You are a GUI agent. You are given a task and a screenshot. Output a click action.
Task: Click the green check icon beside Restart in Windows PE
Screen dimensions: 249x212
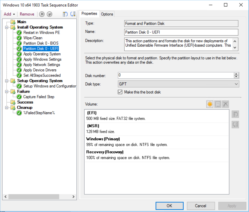(19, 33)
